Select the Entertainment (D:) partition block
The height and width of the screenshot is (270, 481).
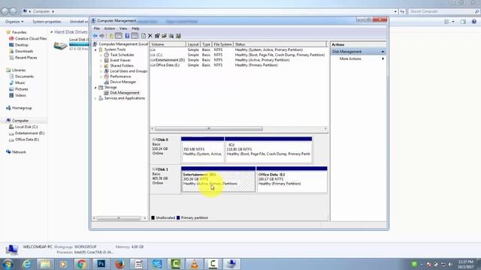[218, 179]
